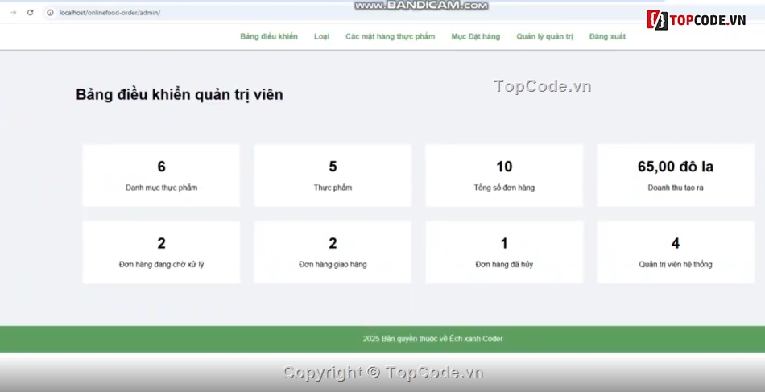765x392 pixels.
Task: Click the Doanh thu tạo ra label
Action: tap(676, 188)
